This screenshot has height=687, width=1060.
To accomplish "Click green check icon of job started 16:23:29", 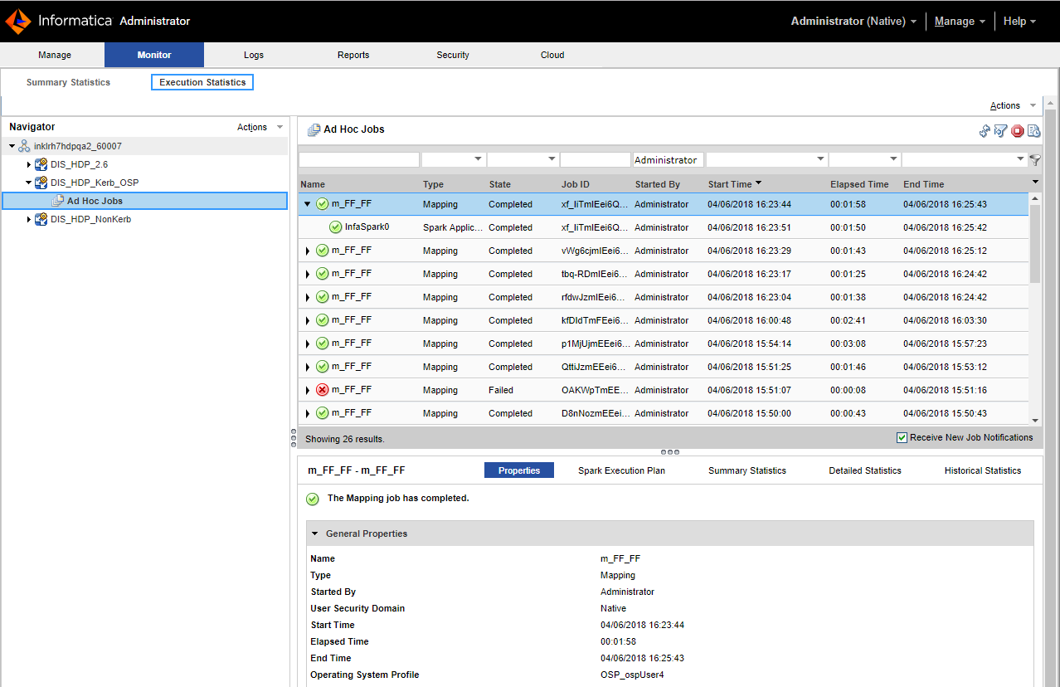I will [x=323, y=251].
